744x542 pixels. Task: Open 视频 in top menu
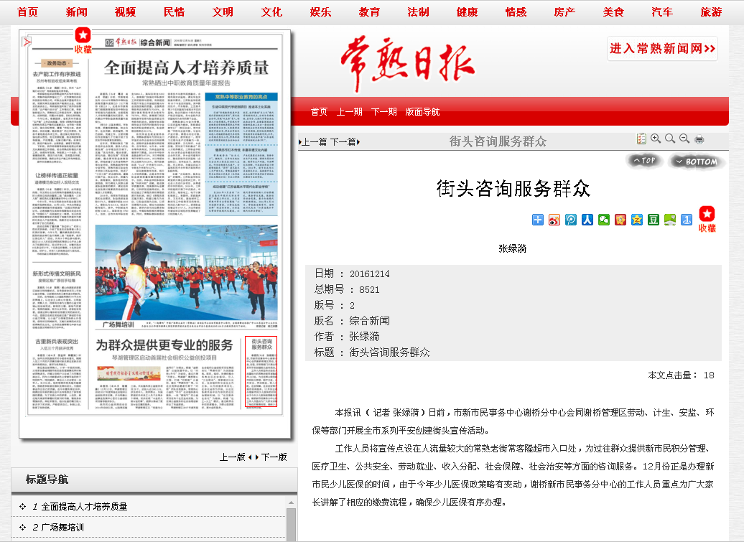click(125, 12)
